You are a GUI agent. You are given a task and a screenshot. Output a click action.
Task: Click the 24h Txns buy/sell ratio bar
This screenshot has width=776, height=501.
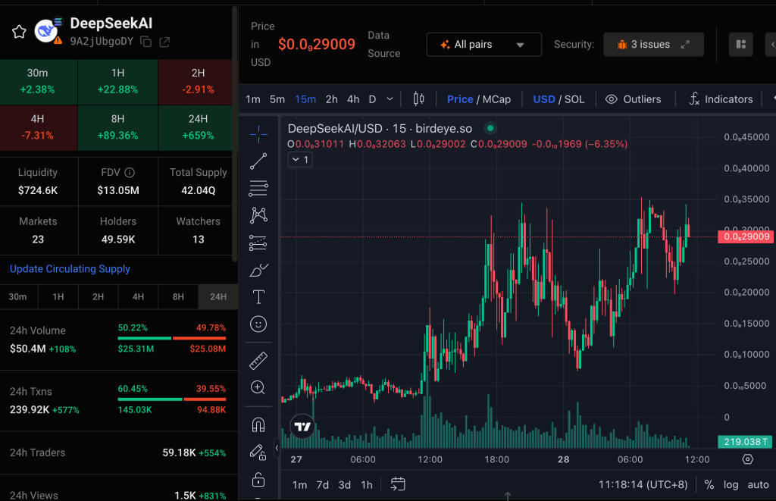point(172,399)
